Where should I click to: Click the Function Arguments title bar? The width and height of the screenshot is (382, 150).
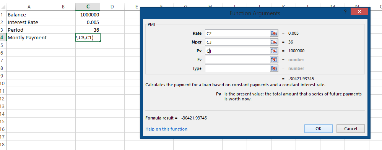coord(255,13)
